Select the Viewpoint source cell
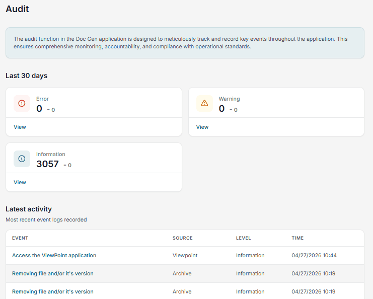This screenshot has height=299, width=373. (x=185, y=255)
